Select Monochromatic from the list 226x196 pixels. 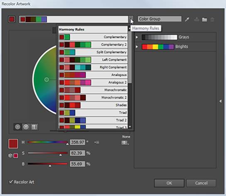pyautogui.click(x=93, y=90)
